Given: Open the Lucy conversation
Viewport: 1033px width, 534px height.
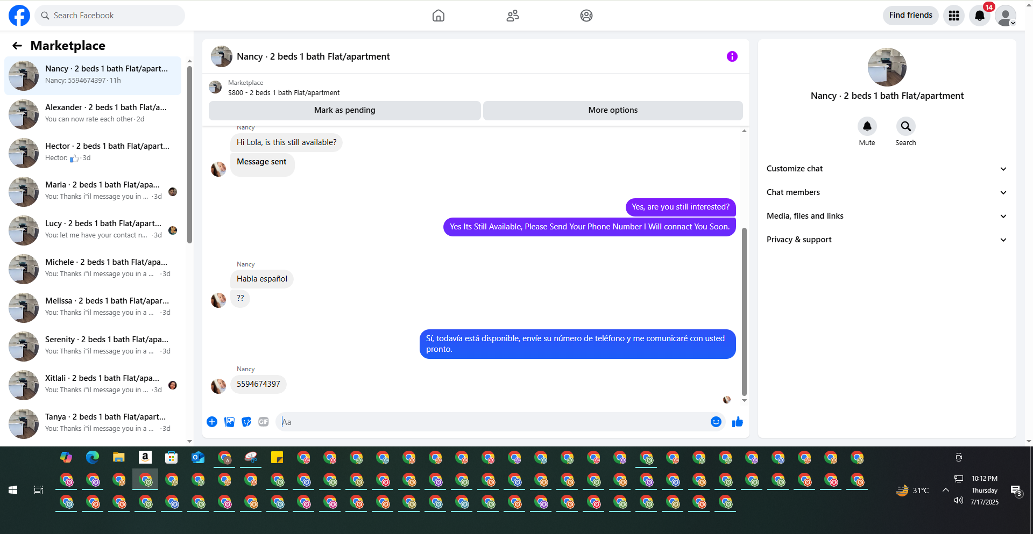Looking at the screenshot, I should tap(93, 230).
